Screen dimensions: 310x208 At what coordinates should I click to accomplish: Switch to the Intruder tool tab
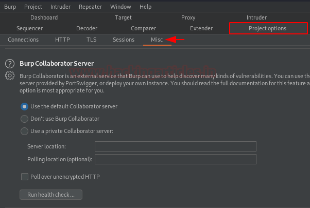(256, 17)
